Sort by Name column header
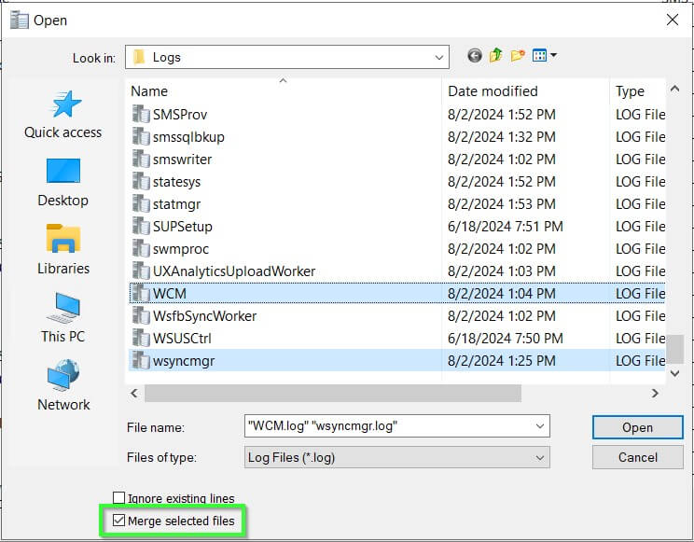 [x=284, y=90]
